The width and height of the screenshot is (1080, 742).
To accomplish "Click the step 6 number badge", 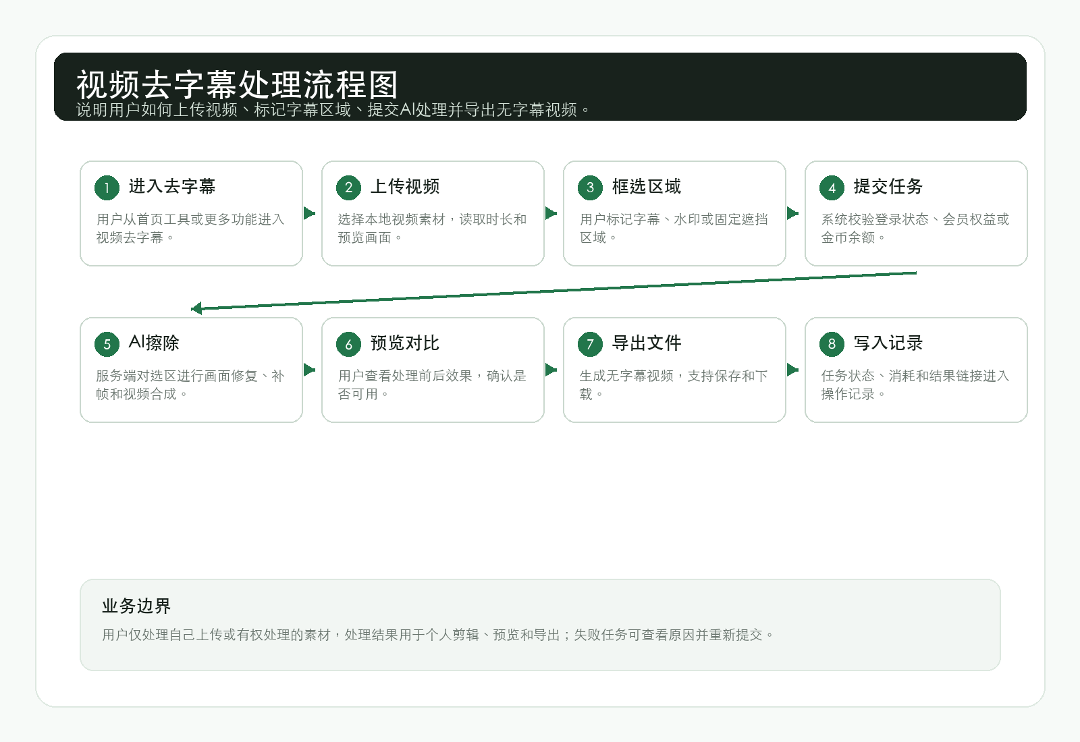I will point(348,344).
